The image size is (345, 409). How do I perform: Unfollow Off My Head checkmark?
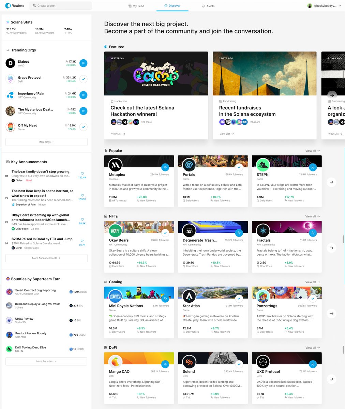point(83,127)
